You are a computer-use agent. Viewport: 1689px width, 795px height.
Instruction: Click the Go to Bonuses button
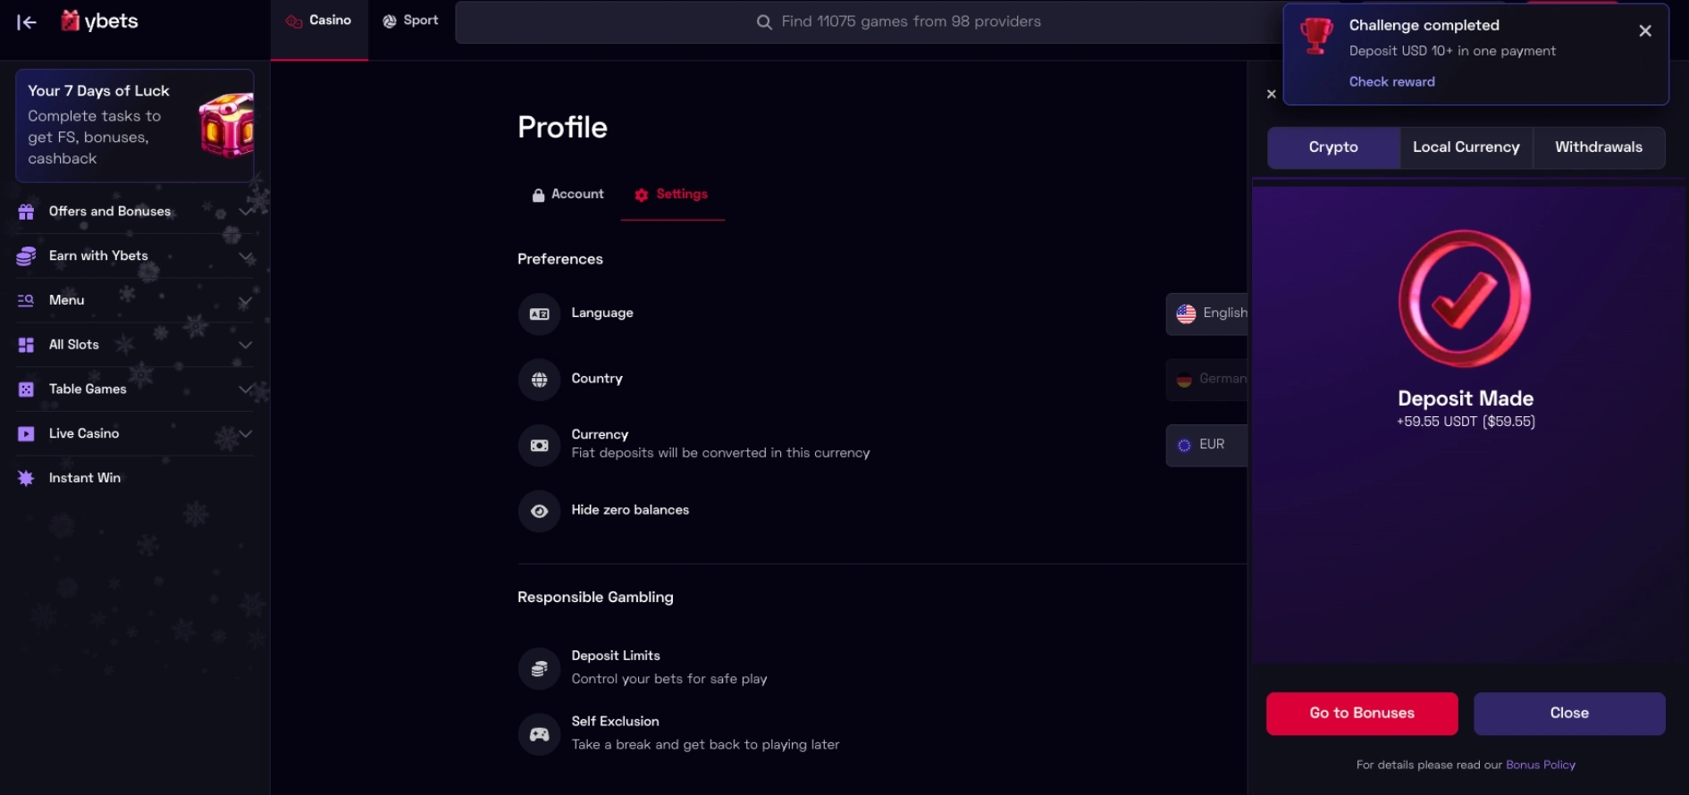1361,713
